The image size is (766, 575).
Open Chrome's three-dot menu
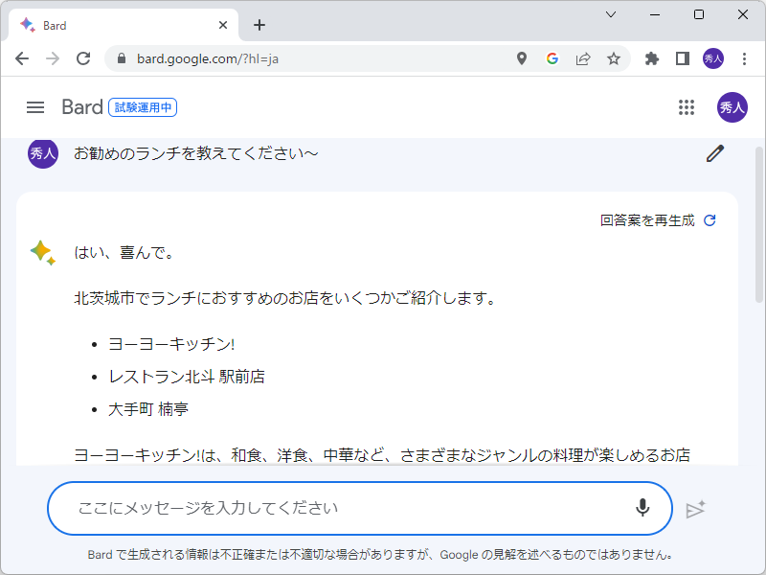[x=746, y=58]
